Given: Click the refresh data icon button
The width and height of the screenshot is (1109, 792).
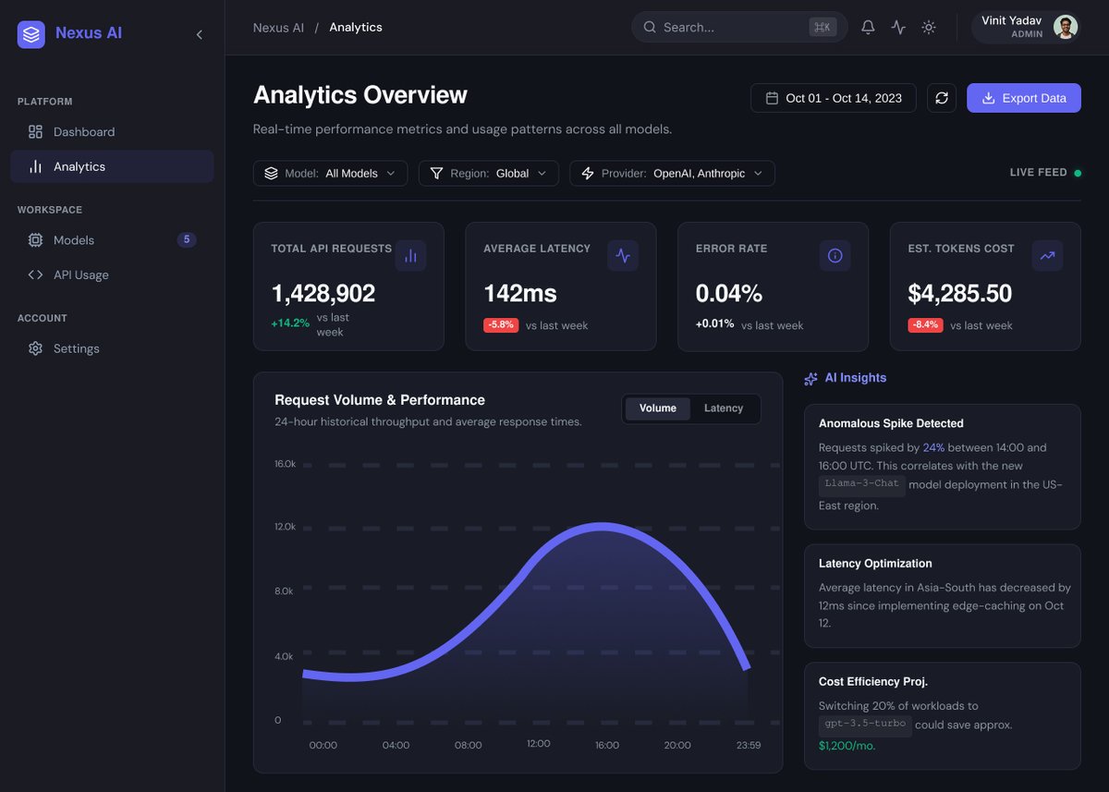Looking at the screenshot, I should pos(942,98).
